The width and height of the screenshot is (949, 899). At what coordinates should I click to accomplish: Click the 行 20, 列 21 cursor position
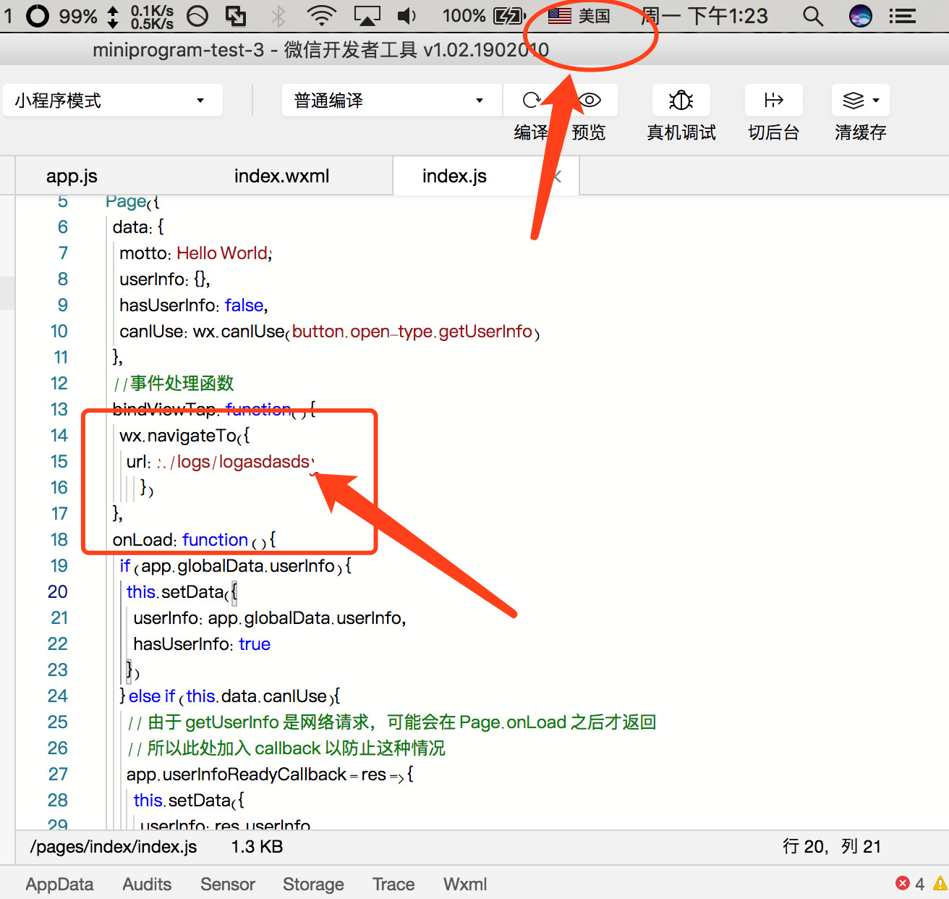[x=832, y=846]
